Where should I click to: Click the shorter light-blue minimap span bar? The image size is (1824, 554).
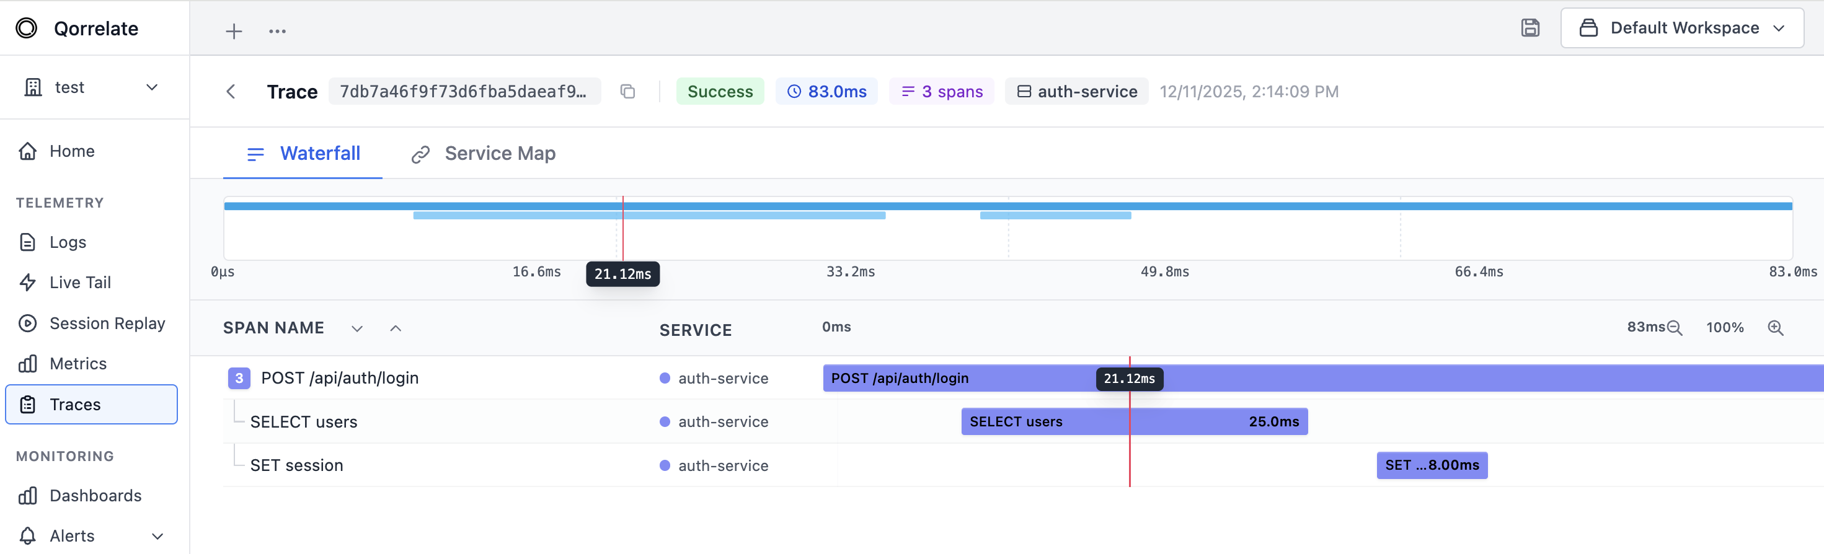coord(1056,216)
